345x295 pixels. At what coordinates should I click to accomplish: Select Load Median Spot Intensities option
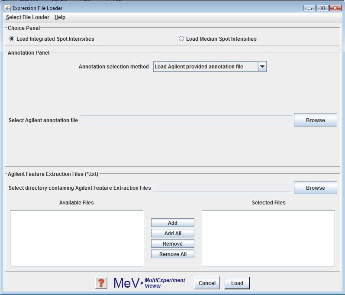point(181,39)
